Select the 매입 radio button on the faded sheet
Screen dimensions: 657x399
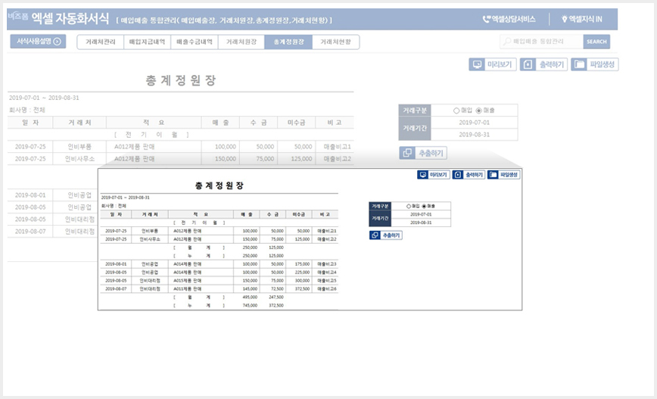(456, 111)
